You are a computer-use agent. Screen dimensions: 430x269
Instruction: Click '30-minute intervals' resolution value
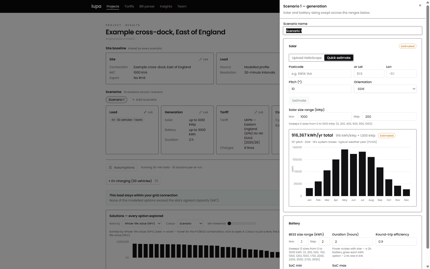[260, 72]
